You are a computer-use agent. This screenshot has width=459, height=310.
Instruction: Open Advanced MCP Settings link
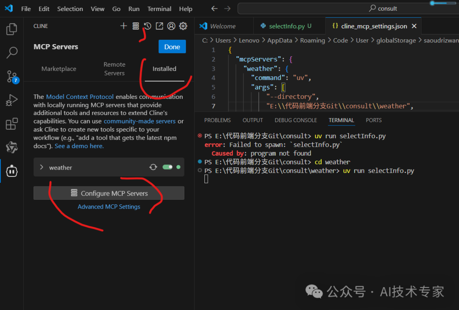pos(109,207)
